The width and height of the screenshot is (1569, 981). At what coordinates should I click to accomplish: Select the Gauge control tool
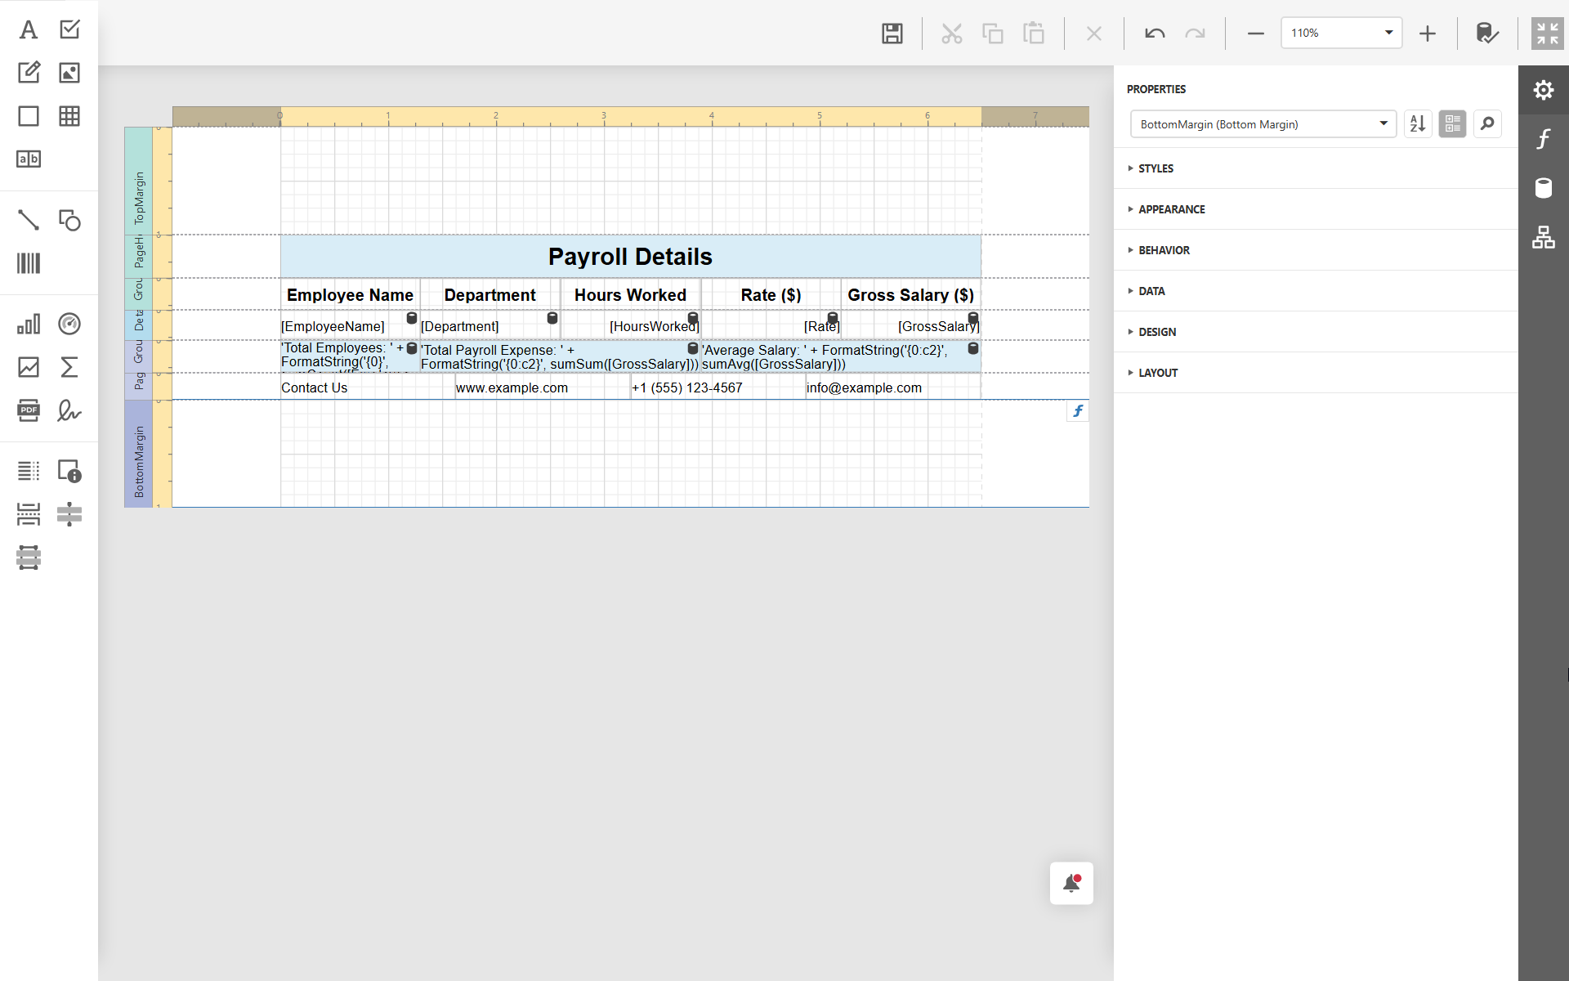(x=69, y=324)
